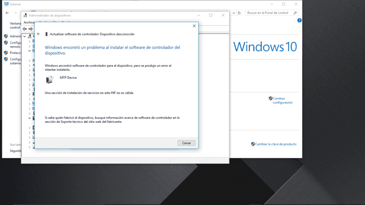
Task: Click the Windows 10 logo text
Action: point(265,47)
